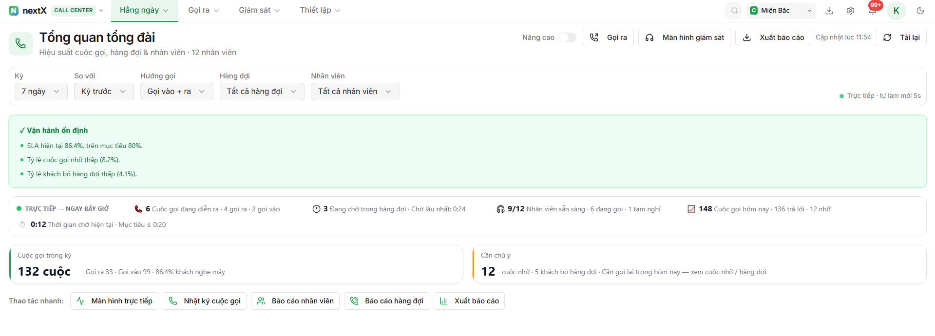
Task: Open the Hằng ngày menu
Action: (144, 10)
